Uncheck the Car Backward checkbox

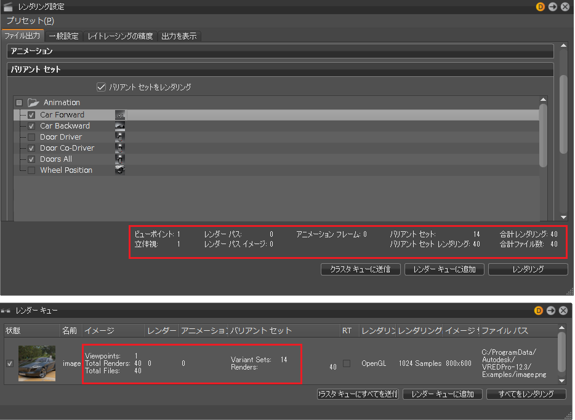click(x=31, y=126)
